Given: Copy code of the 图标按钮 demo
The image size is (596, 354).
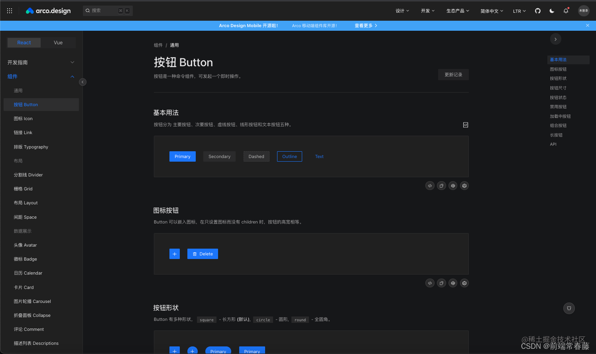Looking at the screenshot, I should (441, 283).
